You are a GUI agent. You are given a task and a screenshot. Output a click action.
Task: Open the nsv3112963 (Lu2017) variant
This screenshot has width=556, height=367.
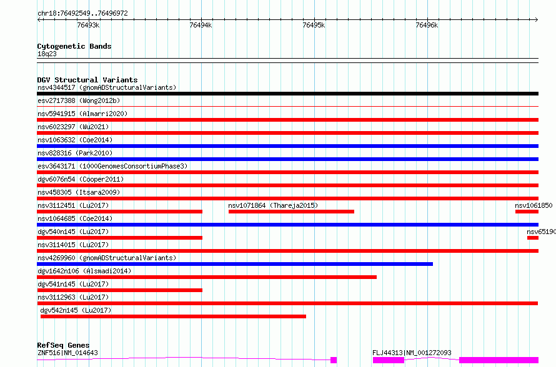point(287,303)
